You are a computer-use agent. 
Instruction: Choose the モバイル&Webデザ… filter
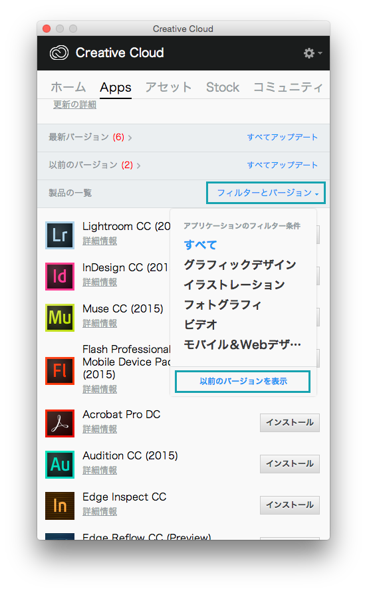242,344
